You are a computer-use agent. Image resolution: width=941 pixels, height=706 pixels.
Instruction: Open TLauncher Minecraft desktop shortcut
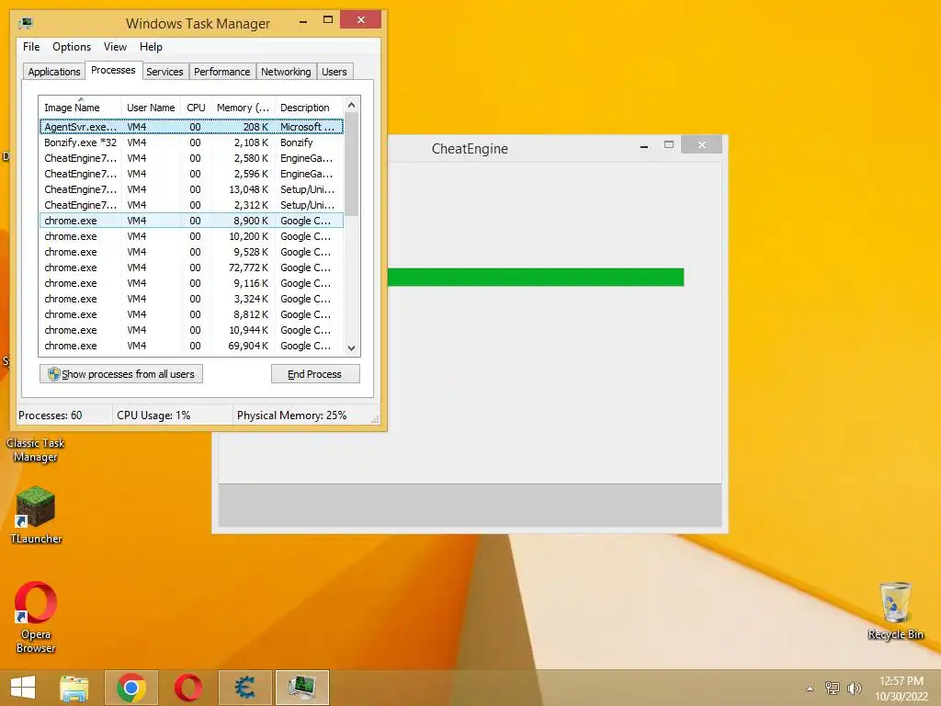[x=36, y=515]
